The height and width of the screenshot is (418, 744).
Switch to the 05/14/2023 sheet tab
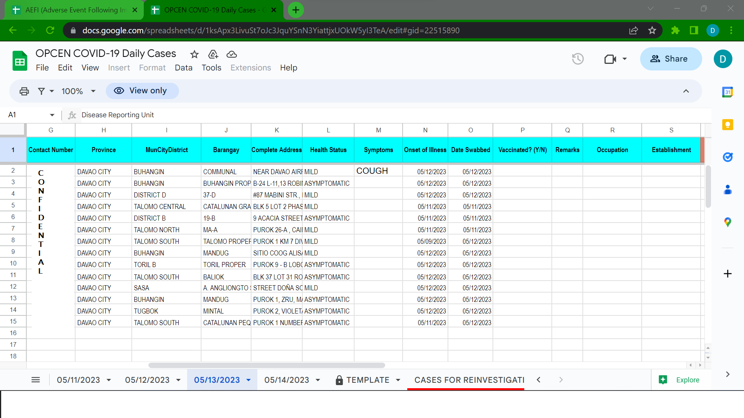click(x=287, y=380)
